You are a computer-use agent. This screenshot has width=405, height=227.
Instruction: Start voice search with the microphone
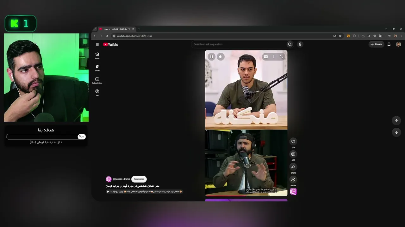(x=300, y=44)
